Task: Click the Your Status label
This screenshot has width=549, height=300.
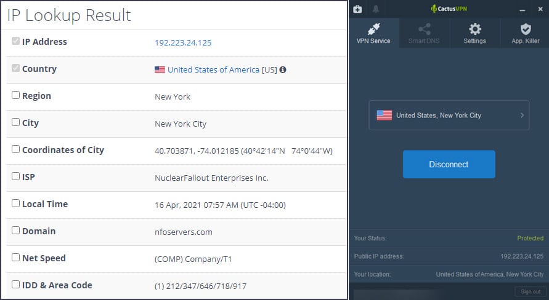Action: click(x=370, y=238)
